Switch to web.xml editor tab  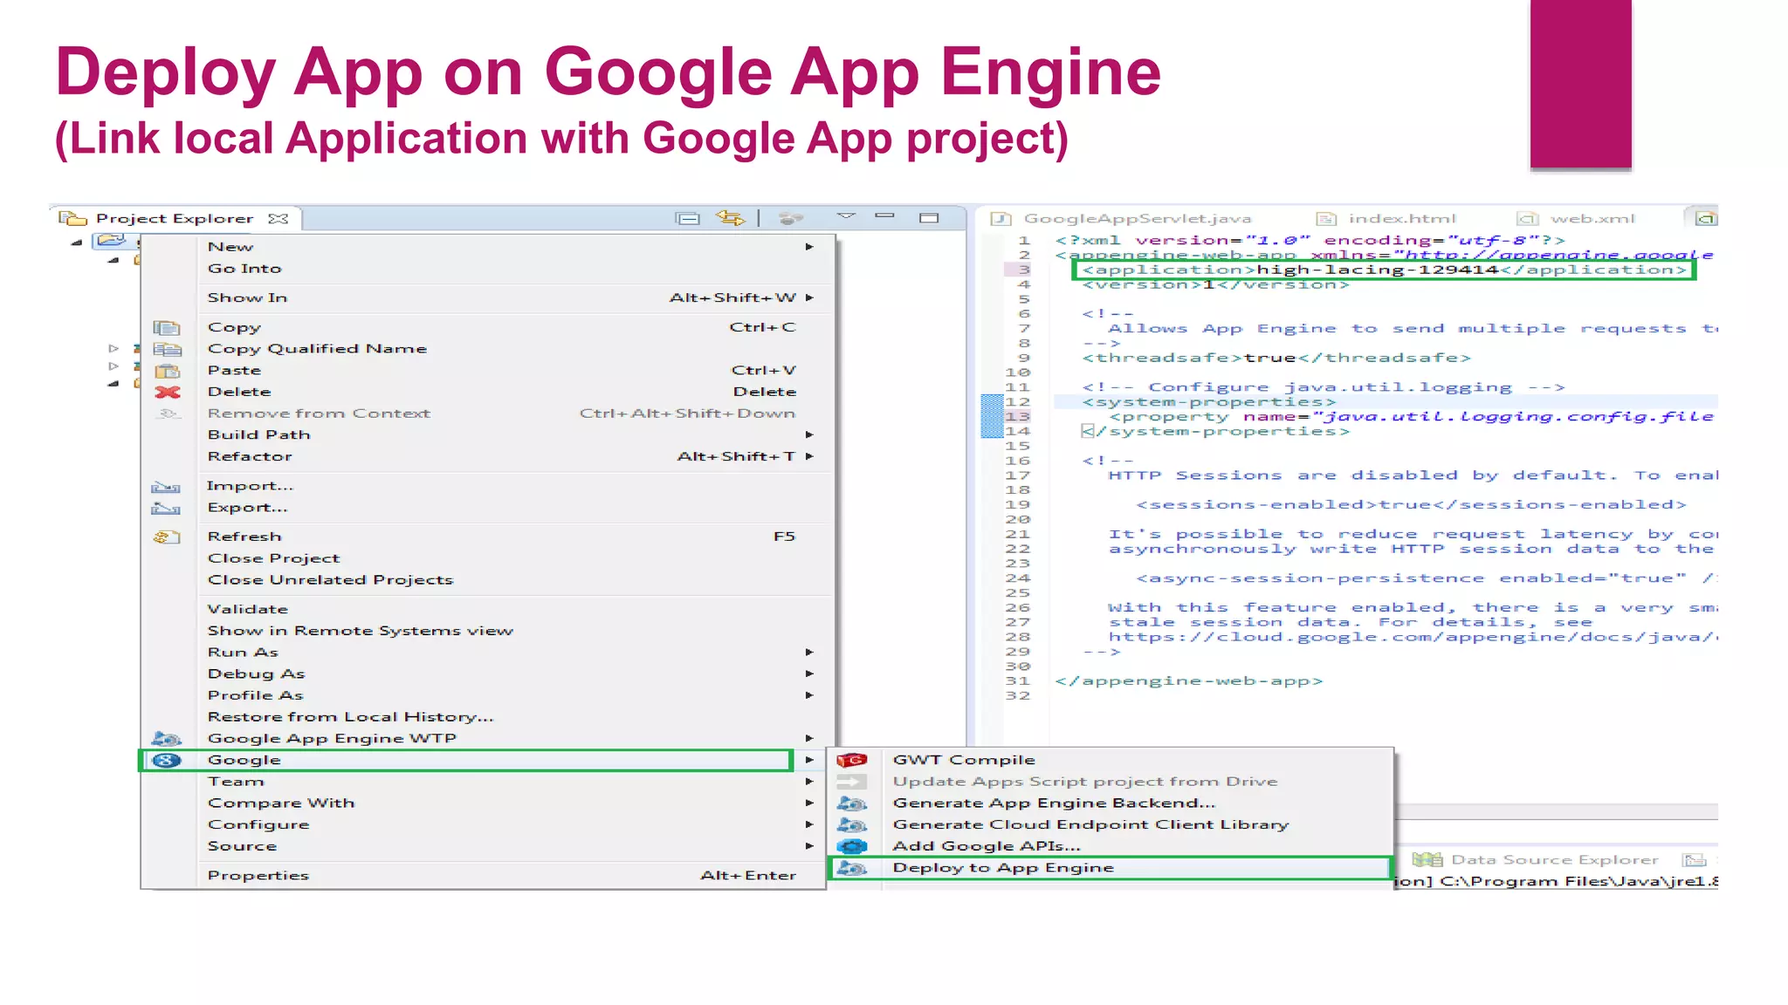(x=1592, y=218)
